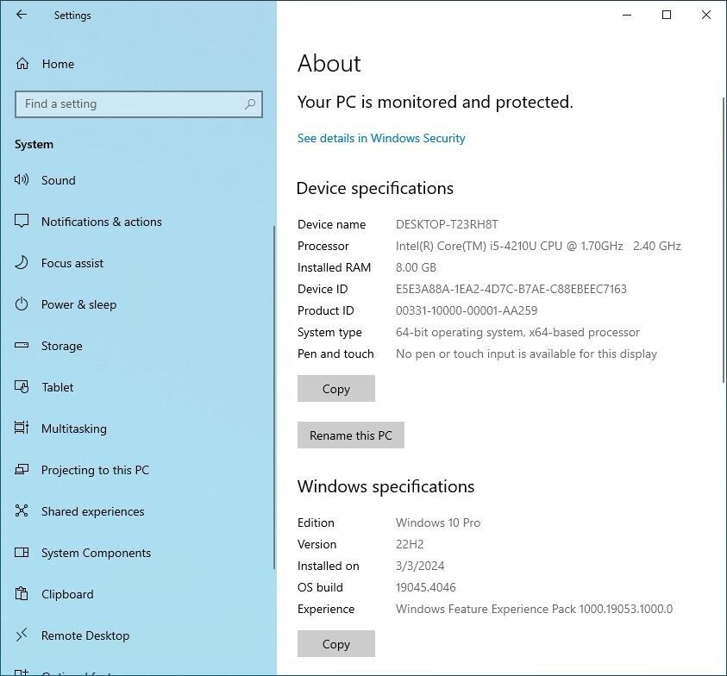Click the Power & sleep icon
Viewport: 727px width, 676px height.
click(x=22, y=304)
